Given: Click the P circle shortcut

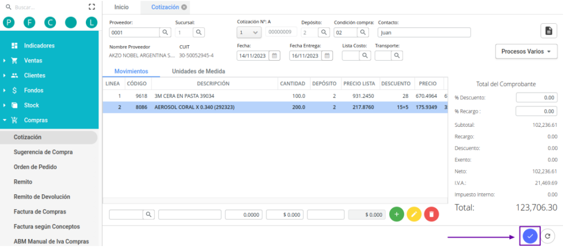Looking at the screenshot, I should click(8, 23).
